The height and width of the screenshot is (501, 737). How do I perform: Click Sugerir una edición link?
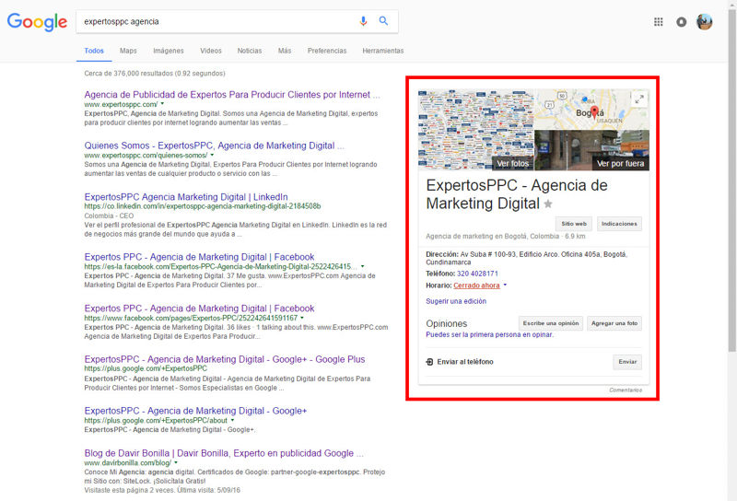456,301
